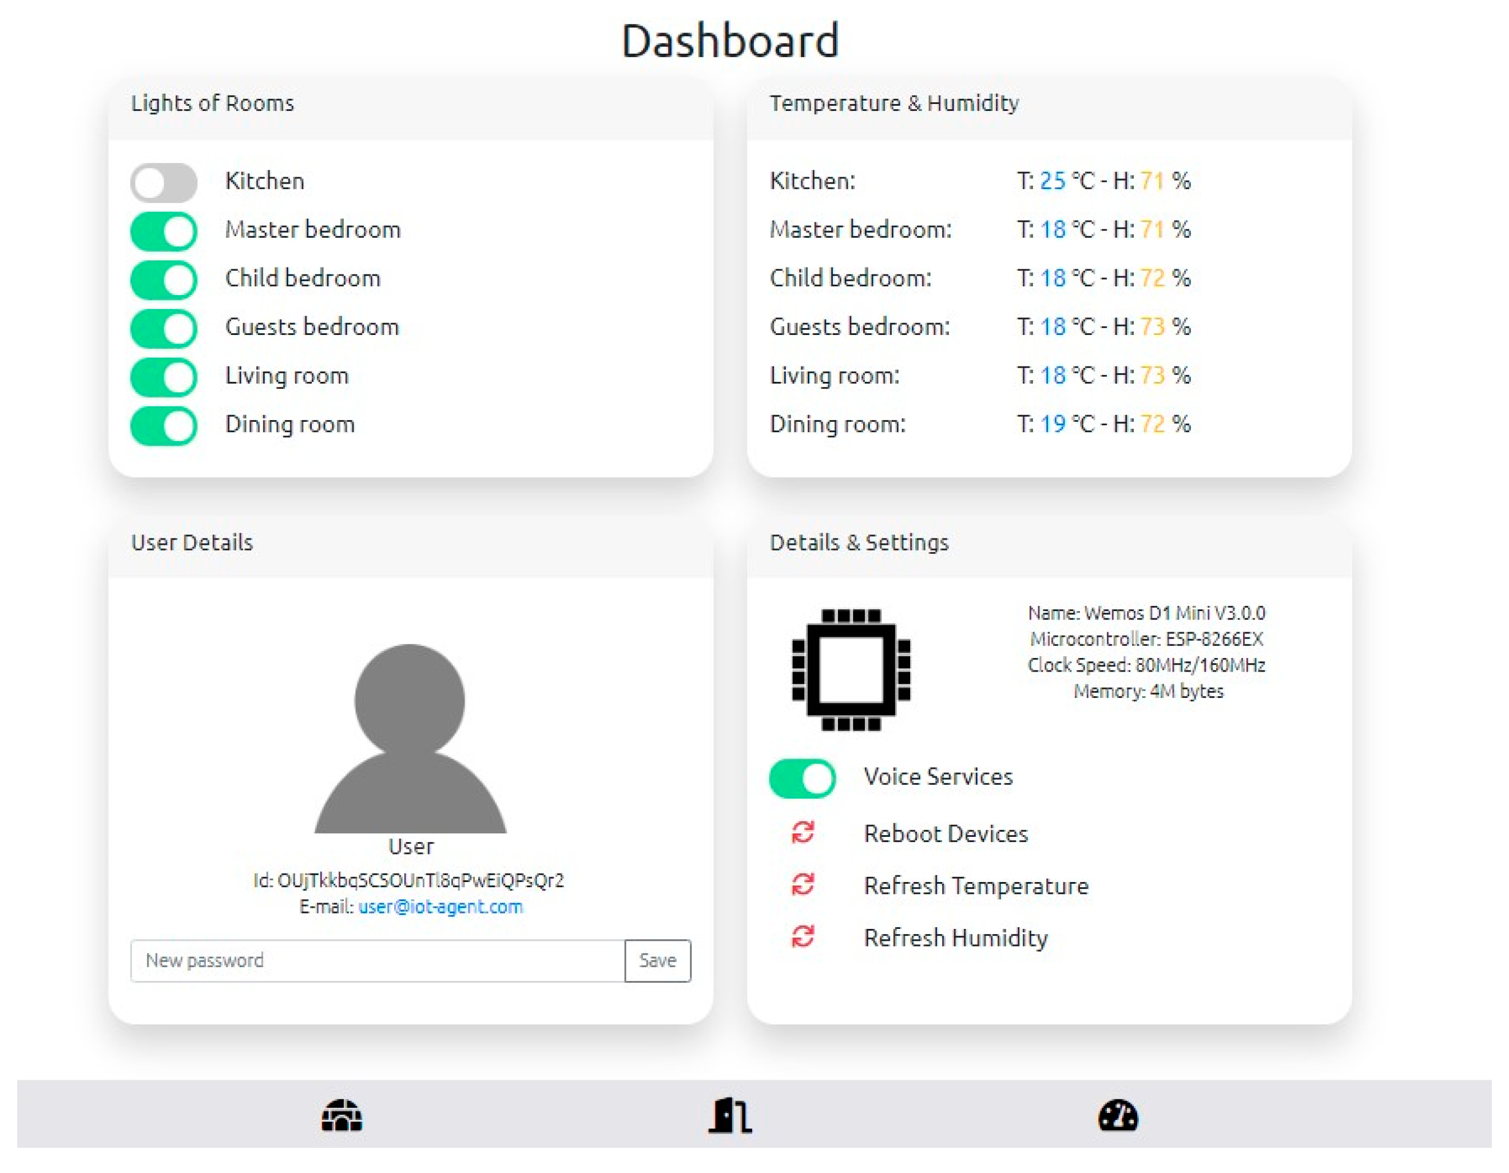Focus the New password input field
Viewport: 1509px width, 1173px height.
pyautogui.click(x=378, y=960)
